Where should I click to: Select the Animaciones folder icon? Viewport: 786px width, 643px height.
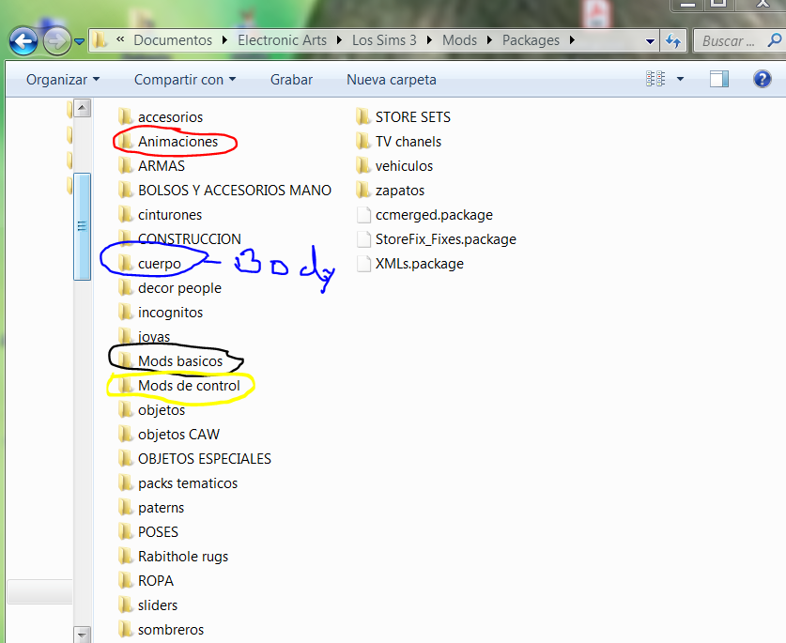[x=125, y=142]
